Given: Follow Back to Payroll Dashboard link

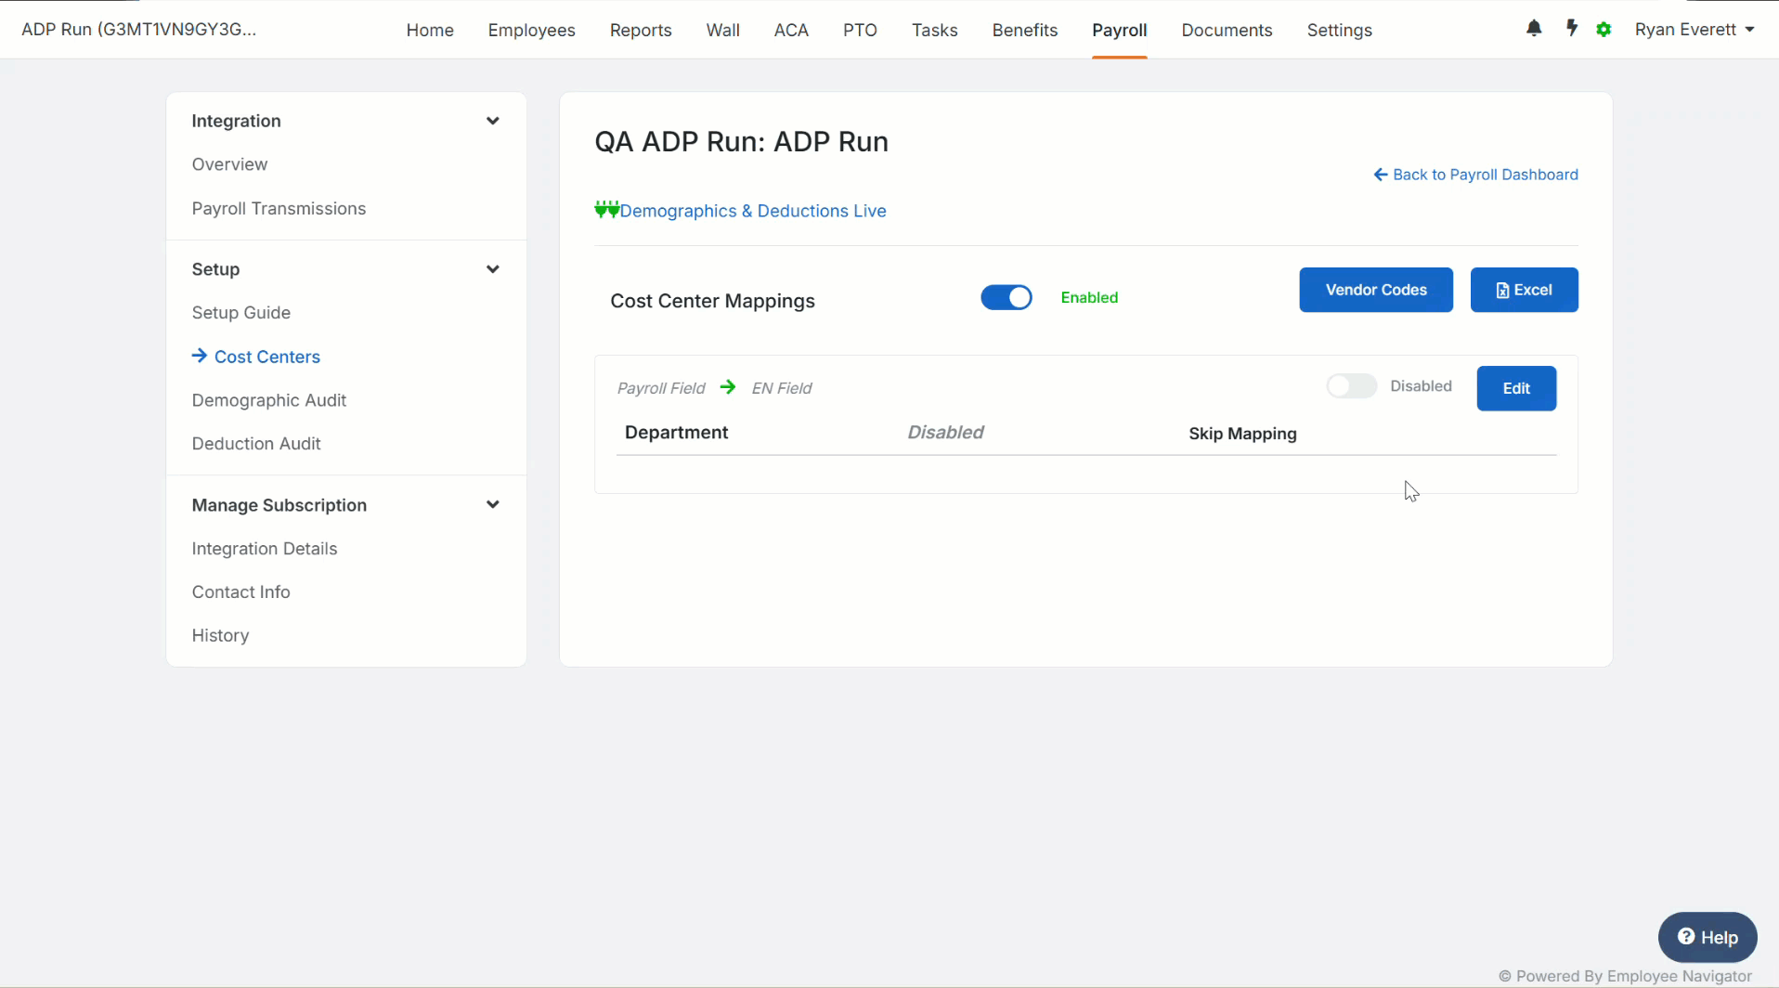Looking at the screenshot, I should 1475,175.
